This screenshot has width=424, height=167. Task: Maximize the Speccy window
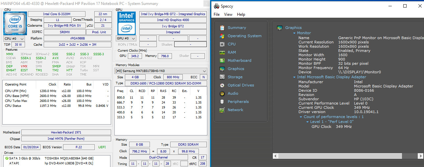(x=405, y=6)
